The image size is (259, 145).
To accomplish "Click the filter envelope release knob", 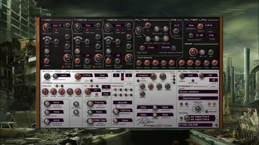I will (172, 63).
